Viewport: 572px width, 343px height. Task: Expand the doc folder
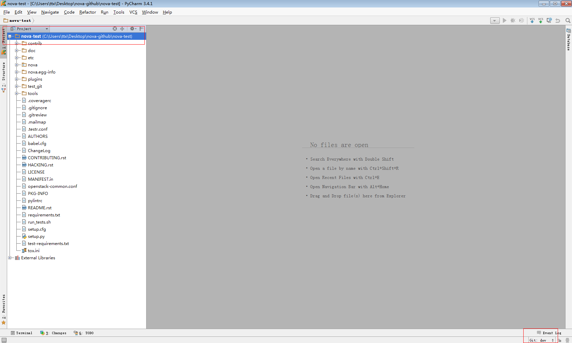(16, 50)
